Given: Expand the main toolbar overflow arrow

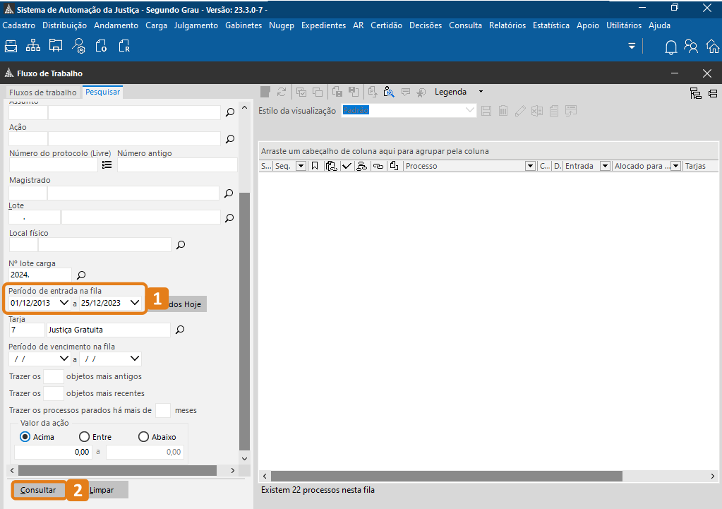Looking at the screenshot, I should click(x=632, y=46).
